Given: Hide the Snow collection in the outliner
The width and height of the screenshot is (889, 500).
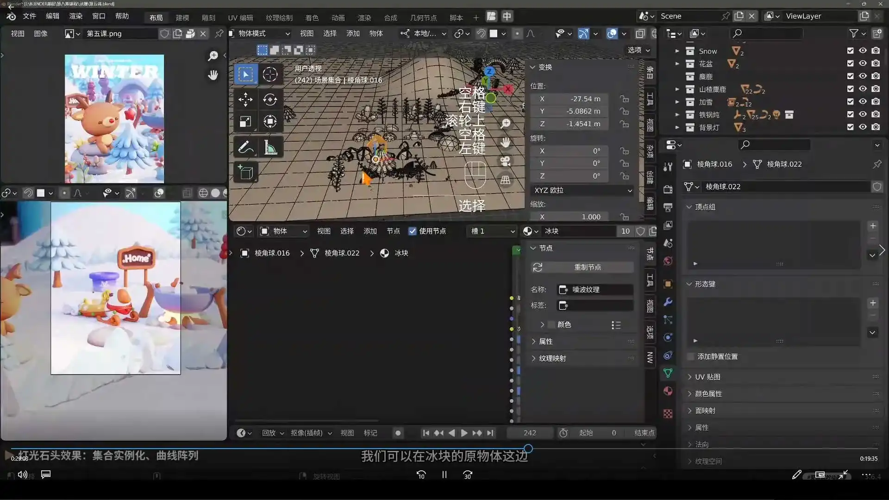Looking at the screenshot, I should pos(864,51).
